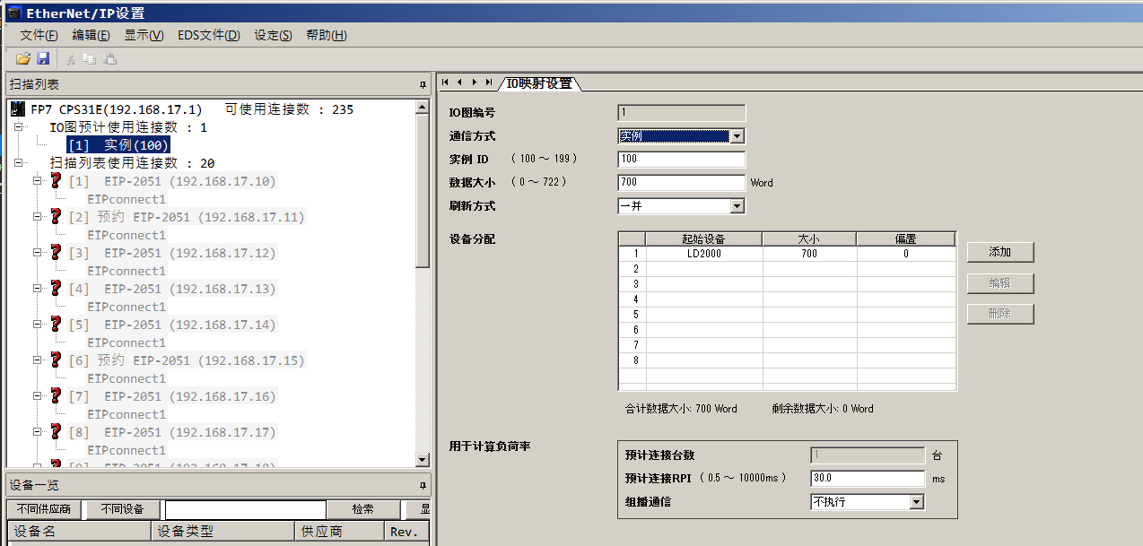
Task: Pin the 设备一览 panel
Action: pyautogui.click(x=423, y=485)
